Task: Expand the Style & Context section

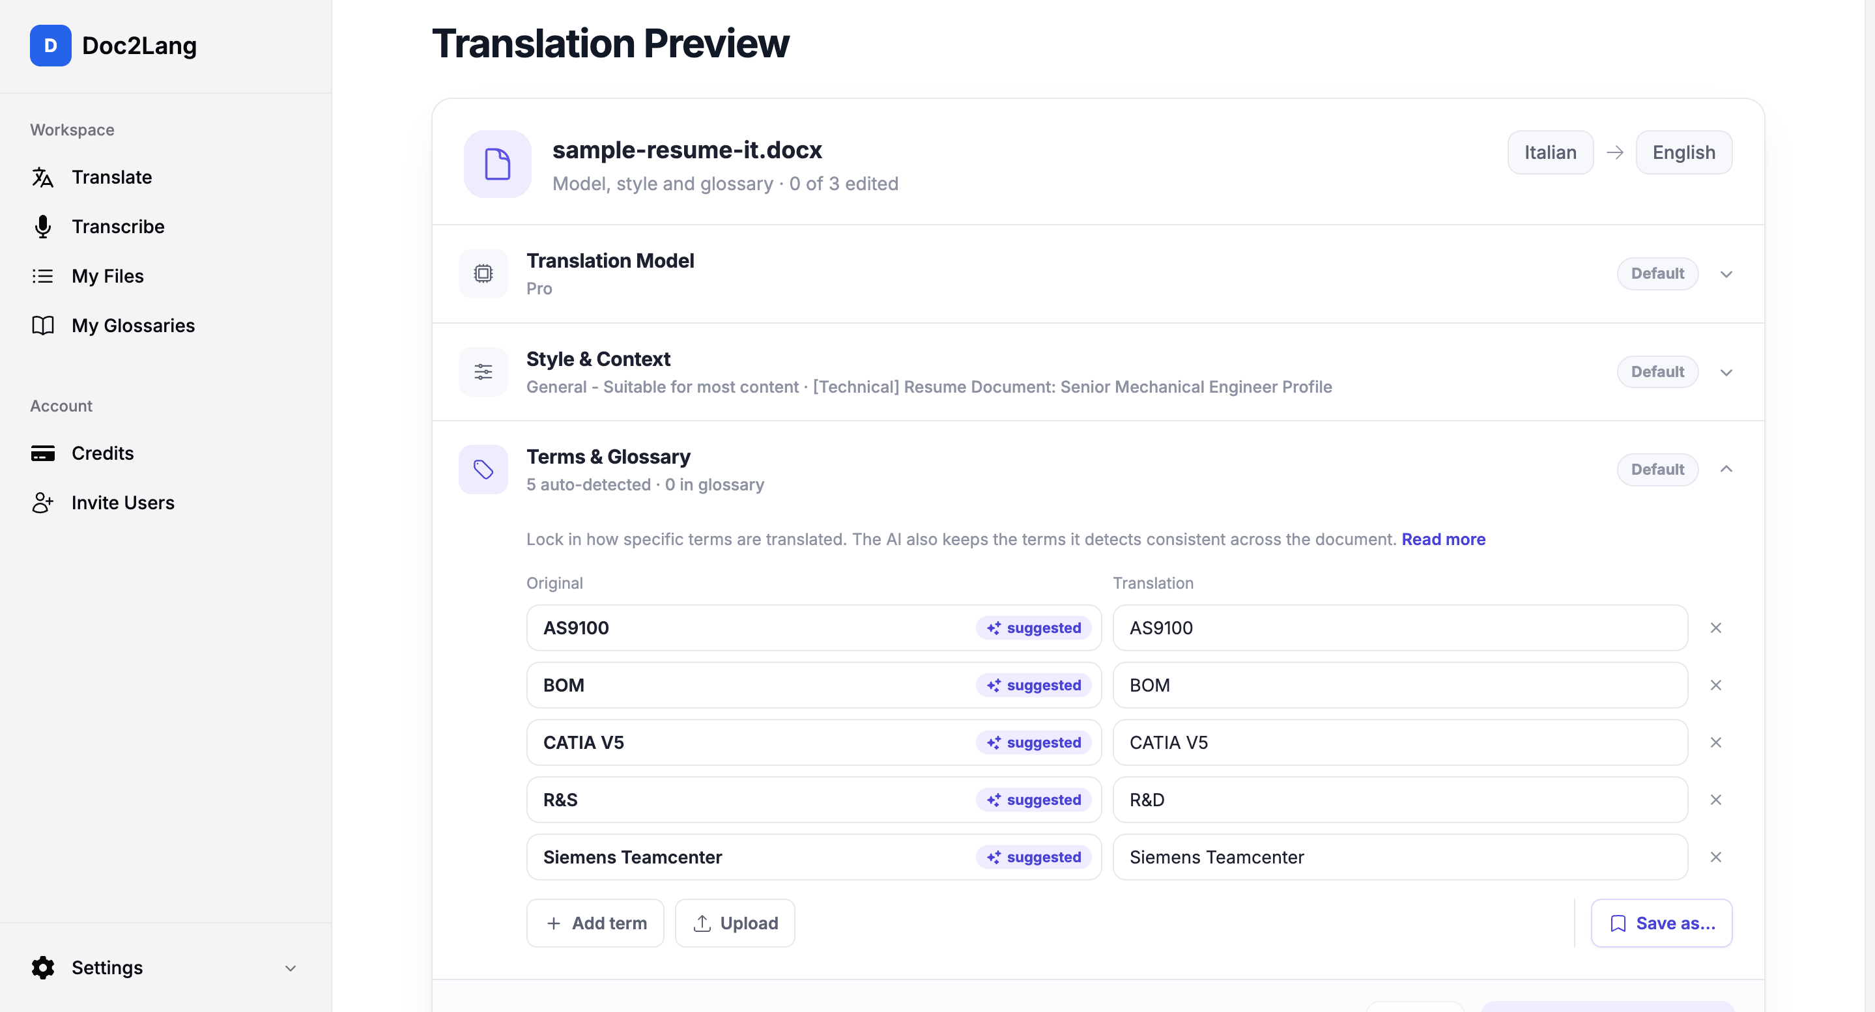Action: pos(1726,372)
